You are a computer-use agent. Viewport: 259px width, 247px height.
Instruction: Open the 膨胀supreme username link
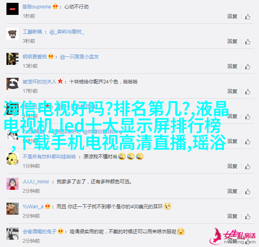tap(37, 7)
